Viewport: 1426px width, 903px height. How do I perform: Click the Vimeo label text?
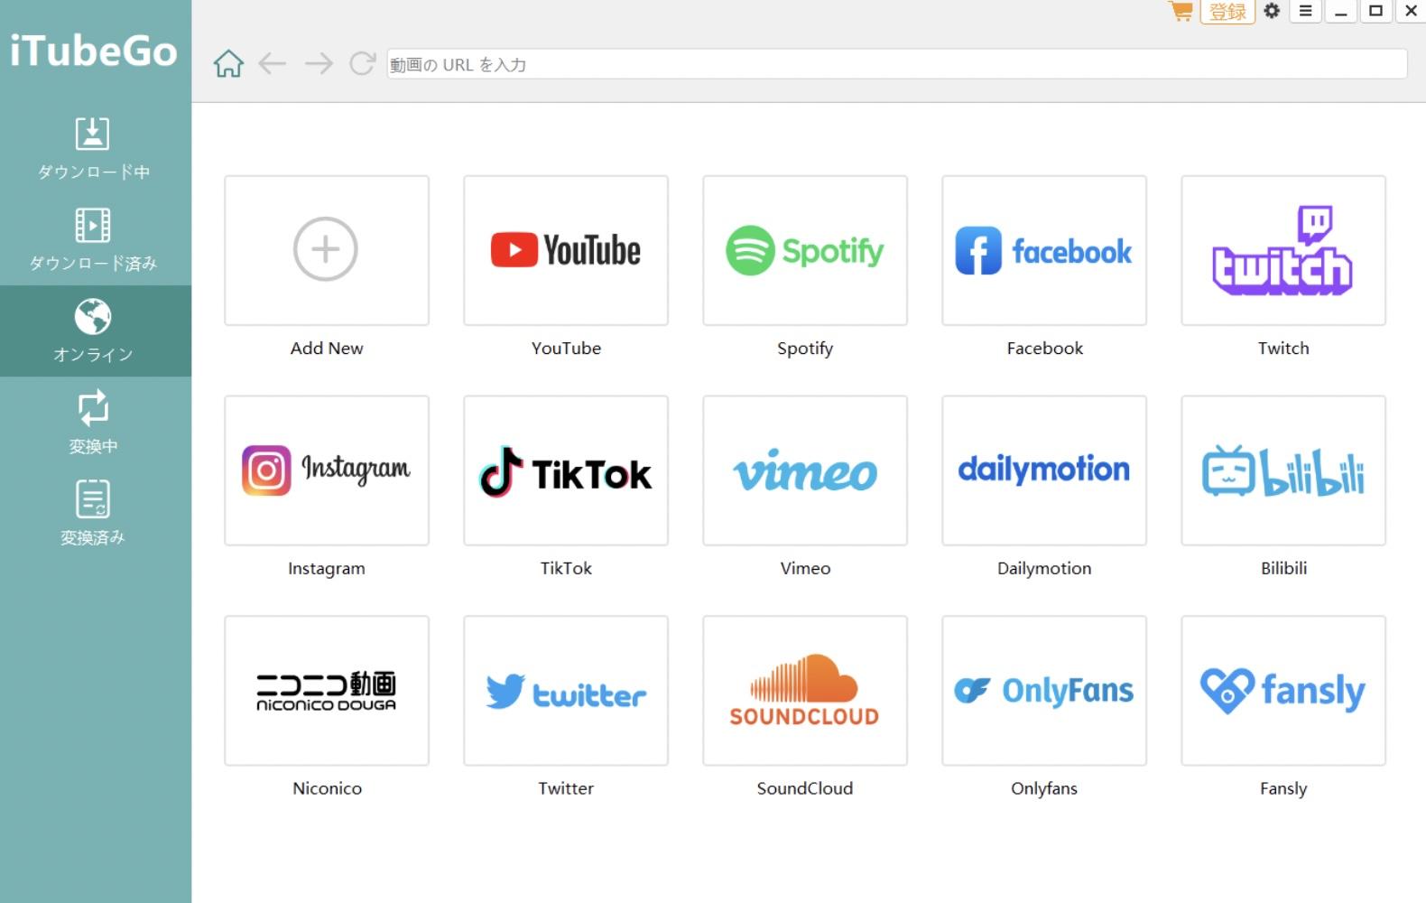[x=805, y=569]
